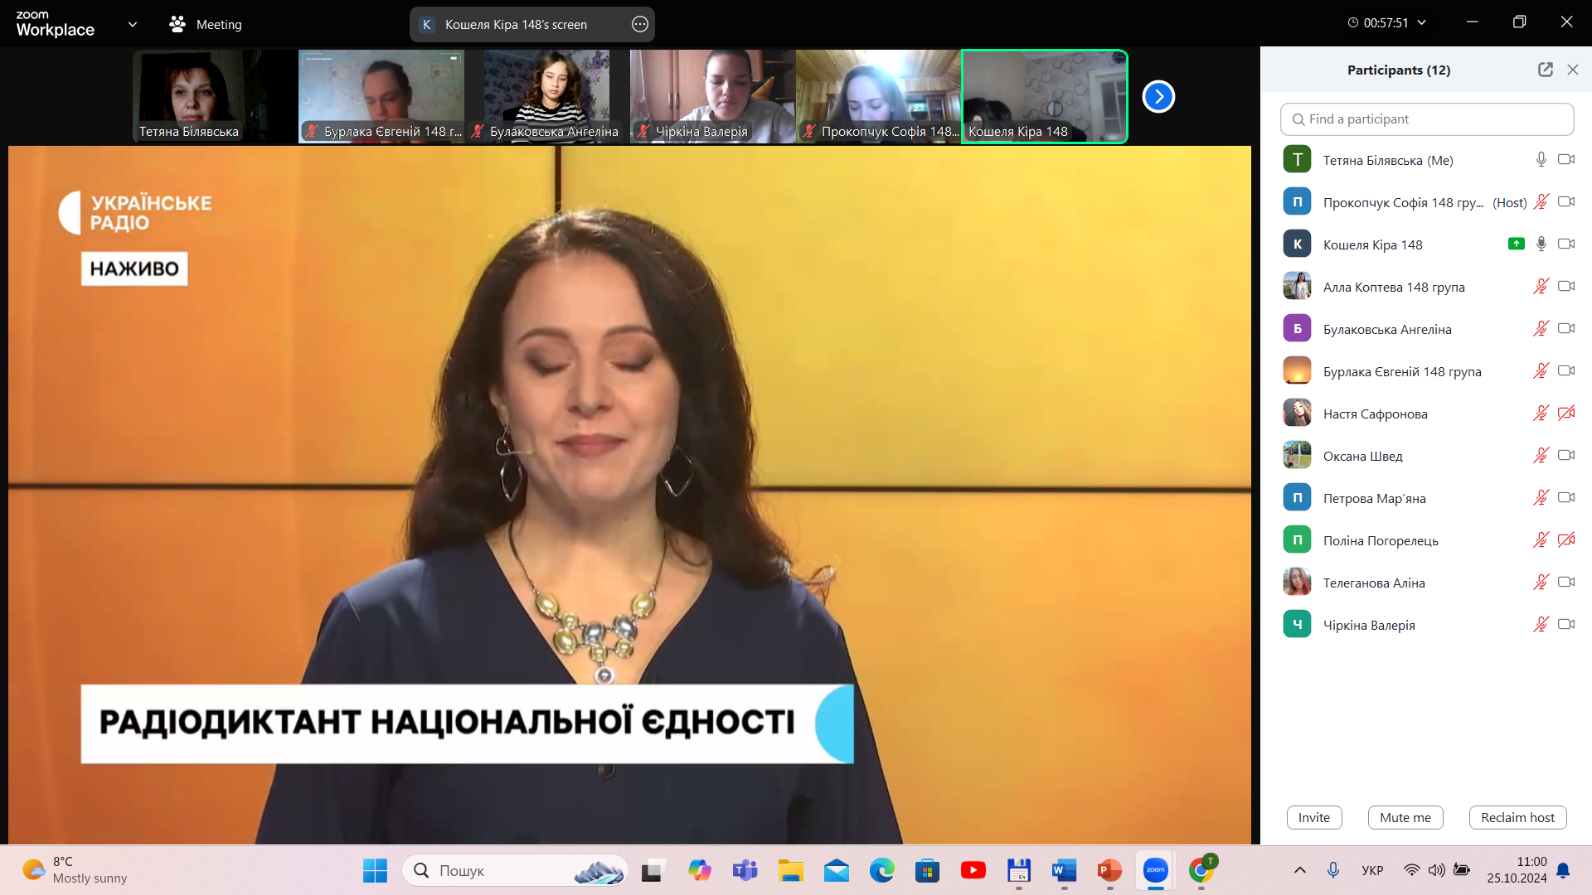Viewport: 1592px width, 895px height.
Task: Click Кошеля Кіра's green sharing icon
Action: [1516, 244]
